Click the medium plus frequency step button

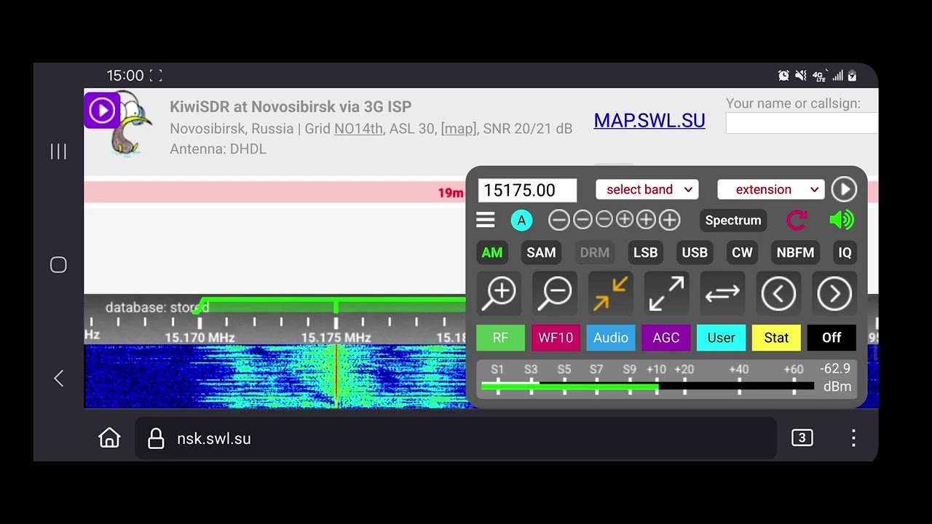click(646, 220)
